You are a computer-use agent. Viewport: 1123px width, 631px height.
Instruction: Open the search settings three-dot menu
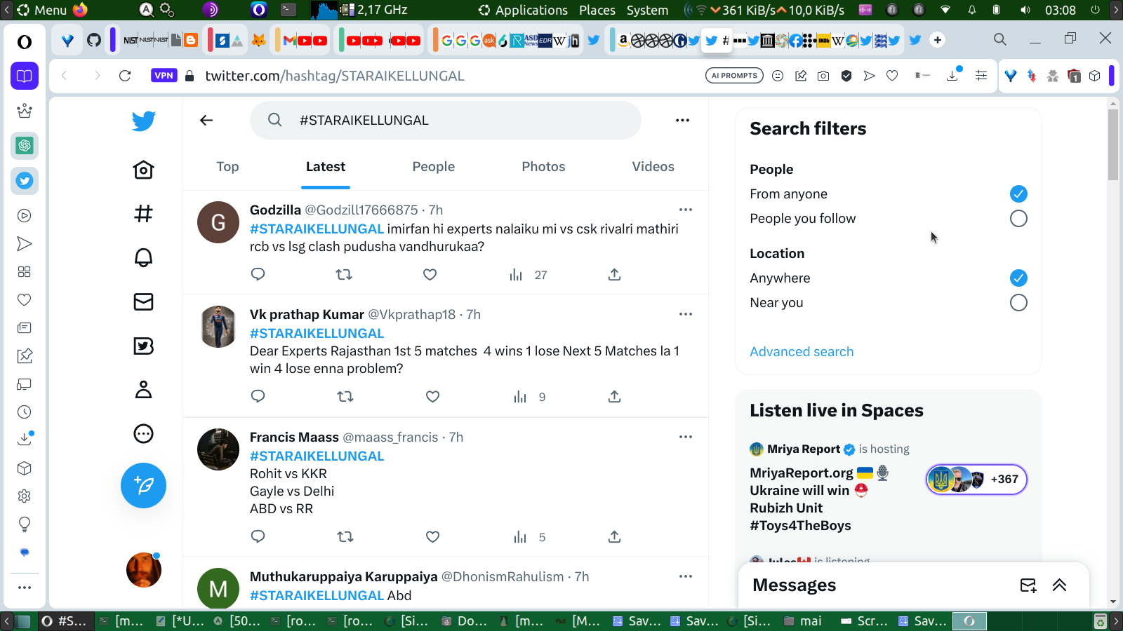tap(682, 121)
